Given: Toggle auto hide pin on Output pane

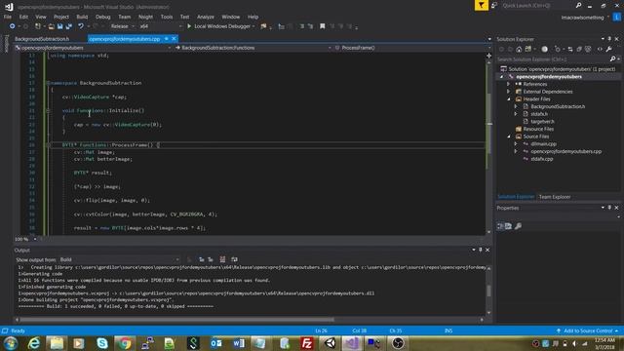Looking at the screenshot, I should pyautogui.click(x=481, y=250).
